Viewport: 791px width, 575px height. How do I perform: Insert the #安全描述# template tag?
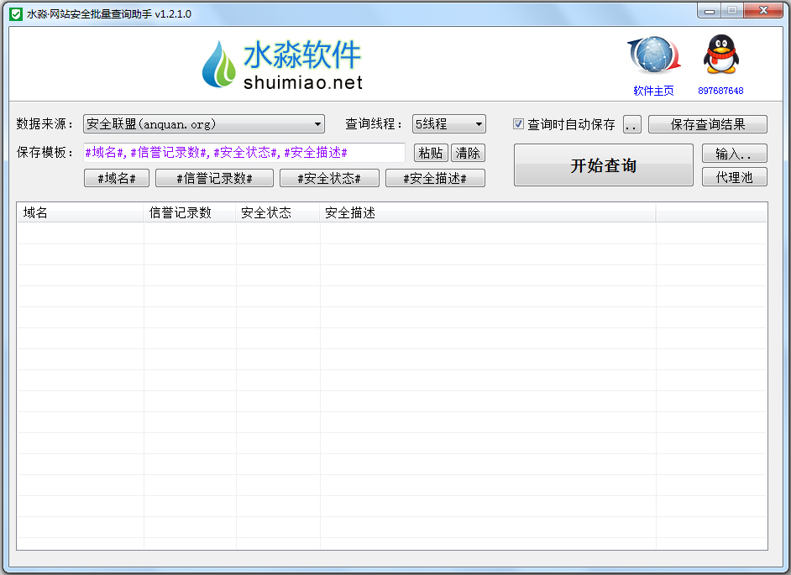pos(435,178)
